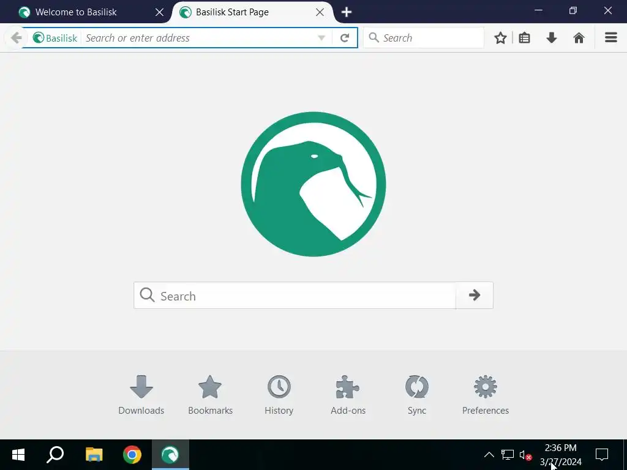Click the Basilisk identity icon in address bar

[x=55, y=38]
